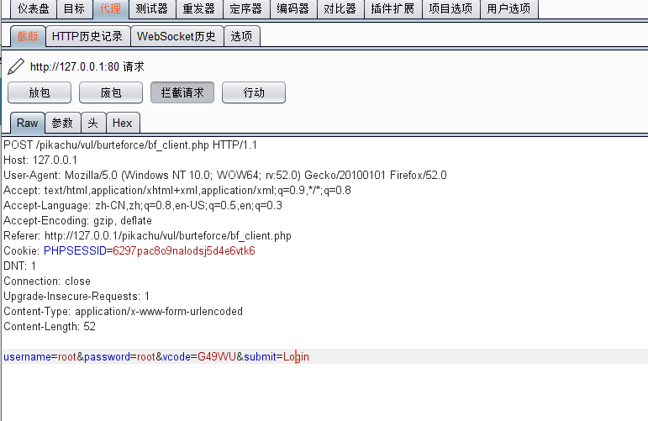Click the username parameter in the body

click(x=27, y=356)
